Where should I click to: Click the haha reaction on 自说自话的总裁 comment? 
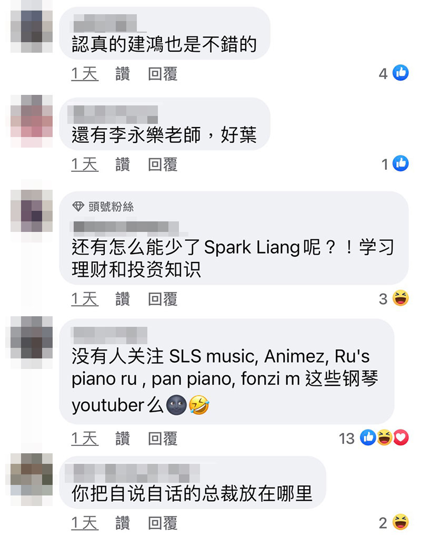(x=400, y=522)
